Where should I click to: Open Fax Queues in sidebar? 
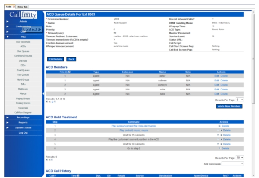(x=23, y=75)
